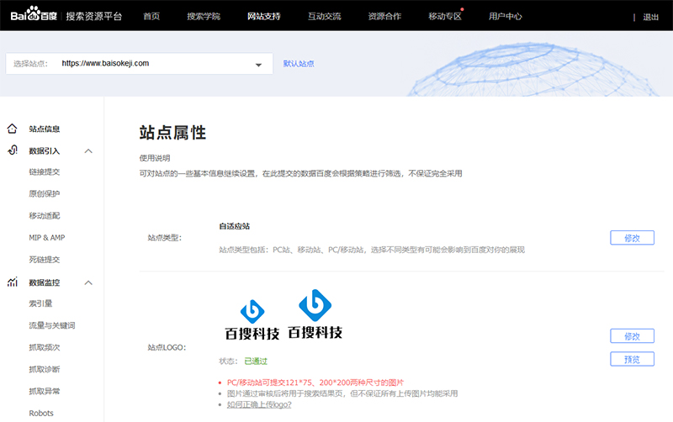The height and width of the screenshot is (422, 673).
Task: Open 抓取频次 in the sidebar
Action: coord(45,347)
